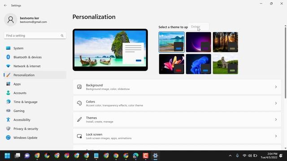Viewport: 287px width, 161px height.
Task: Click the bestvoms@gmail.com account text
Action: [33, 22]
